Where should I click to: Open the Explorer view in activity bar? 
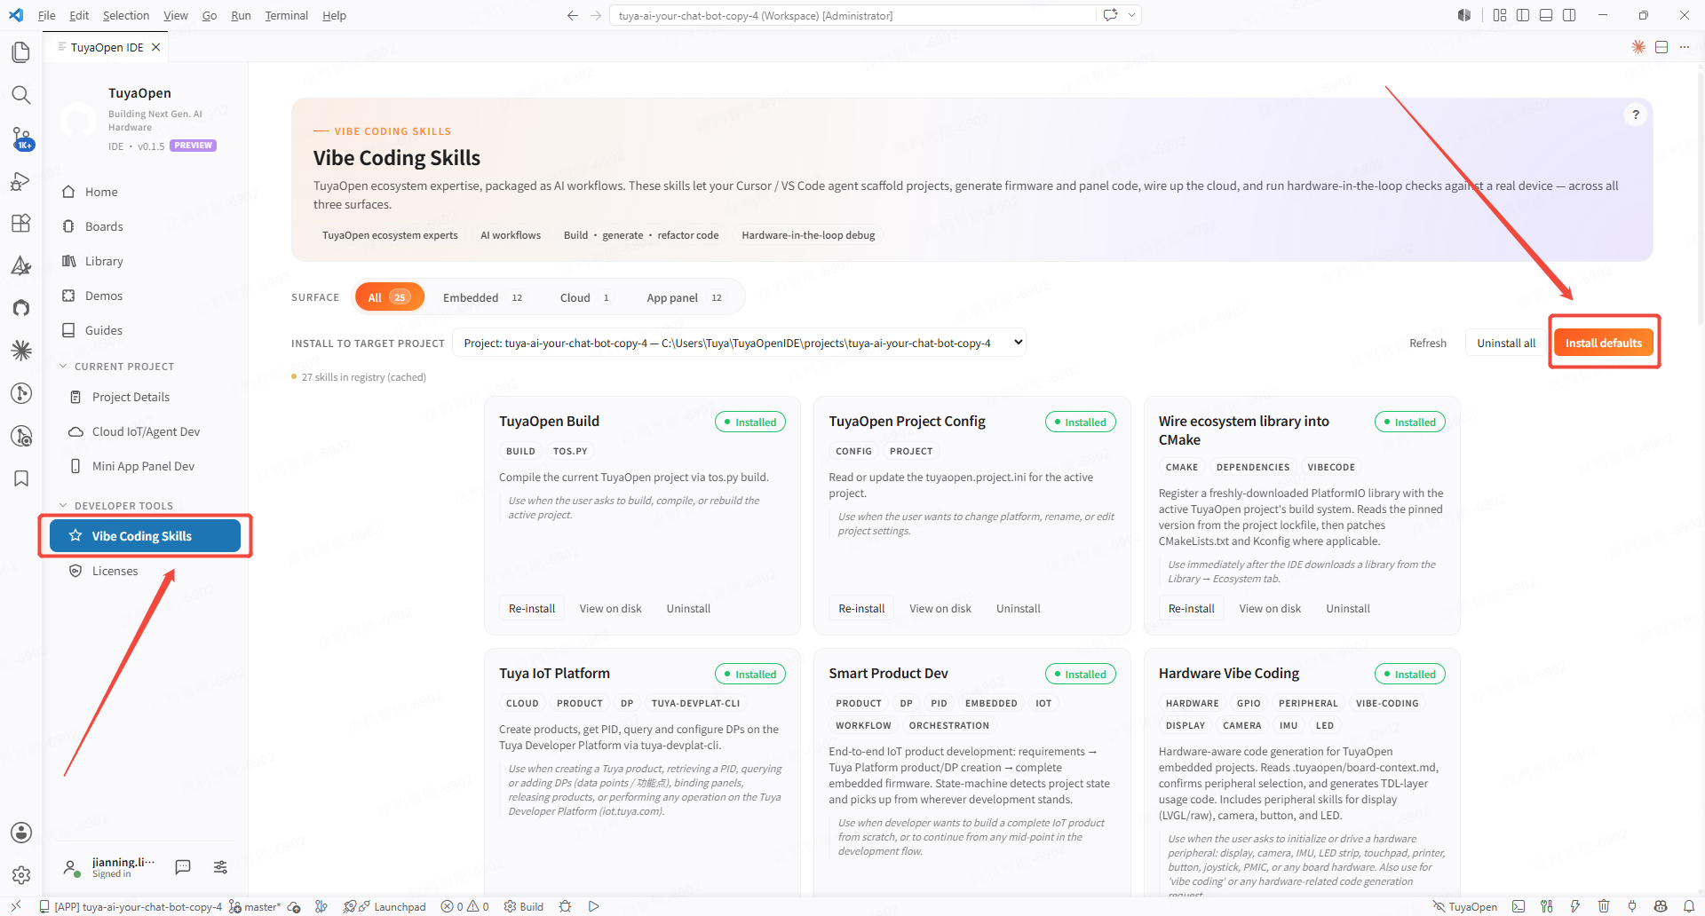21,52
